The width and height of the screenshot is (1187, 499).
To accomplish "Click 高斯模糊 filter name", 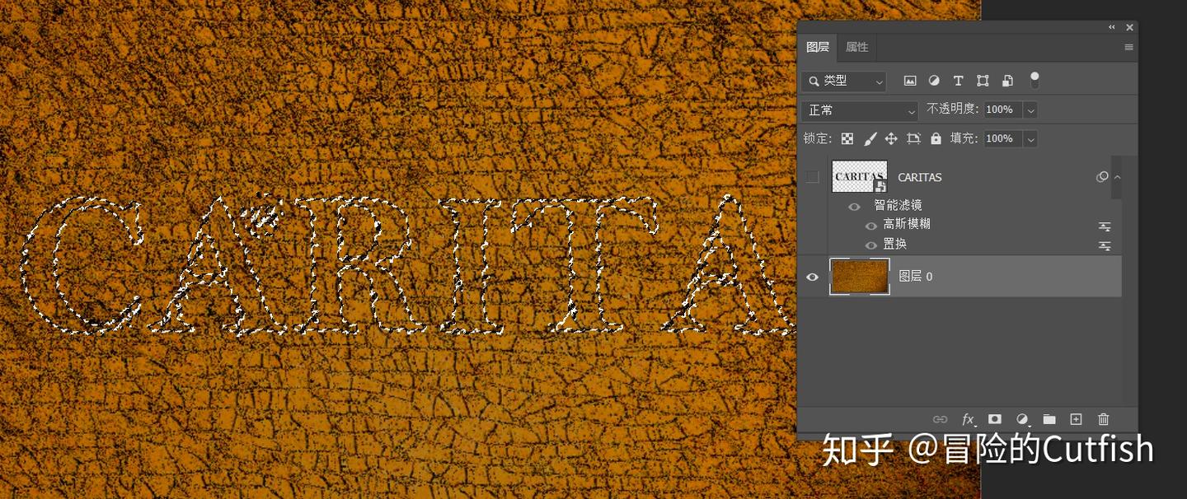I will pos(907,225).
